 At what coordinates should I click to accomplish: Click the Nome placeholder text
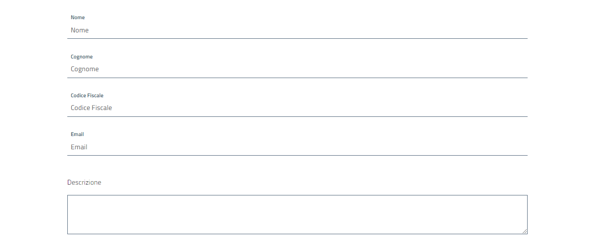(80, 30)
